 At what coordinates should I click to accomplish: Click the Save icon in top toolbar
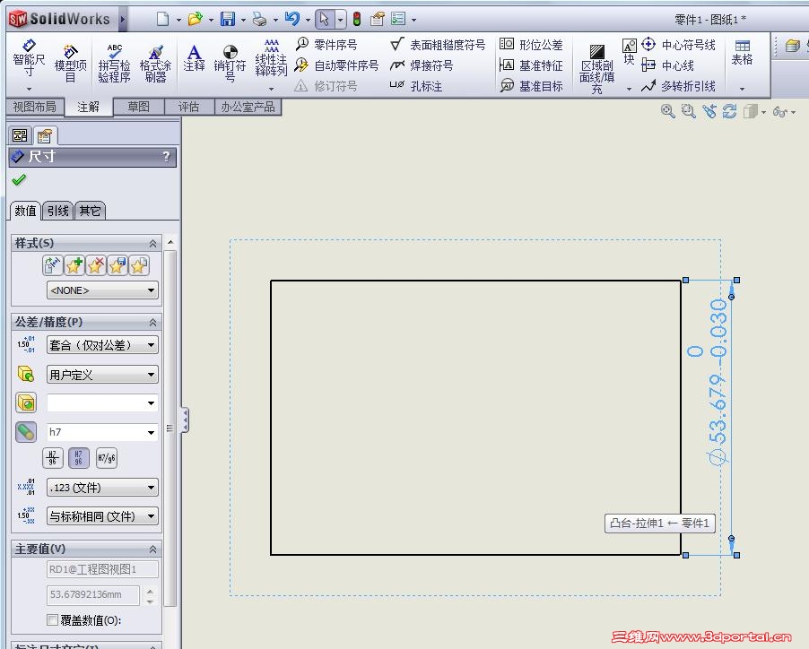pyautogui.click(x=228, y=20)
